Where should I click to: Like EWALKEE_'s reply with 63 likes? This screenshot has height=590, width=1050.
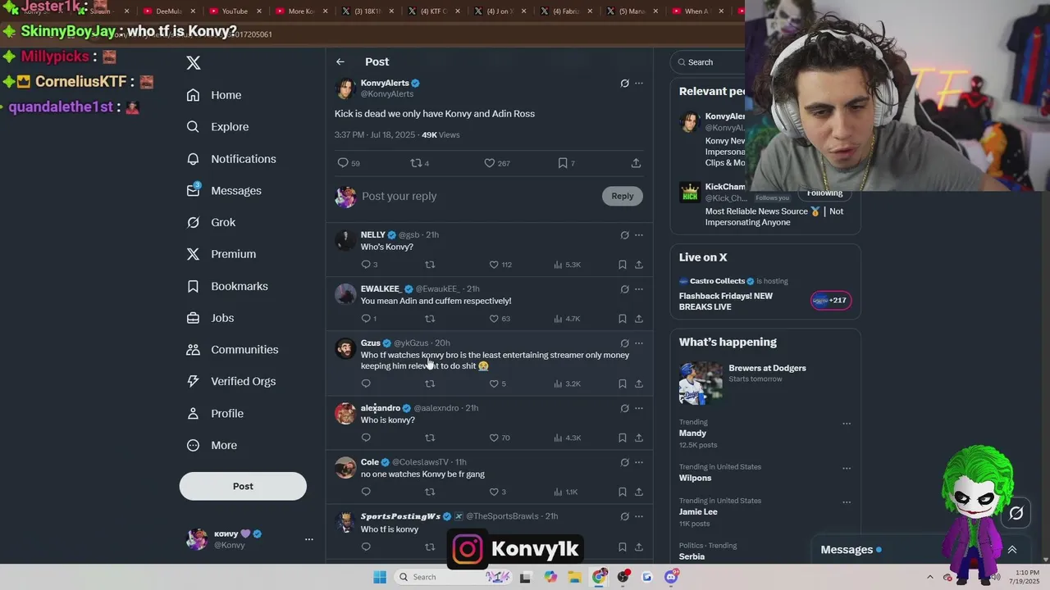[x=499, y=319]
